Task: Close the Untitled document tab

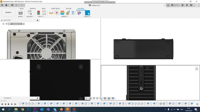Action: pos(164,5)
